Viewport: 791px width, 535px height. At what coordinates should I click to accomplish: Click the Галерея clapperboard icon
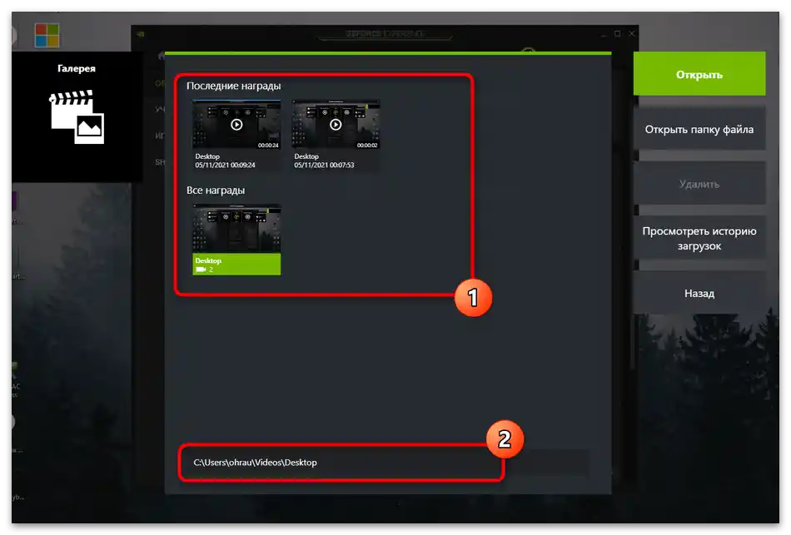[x=77, y=117]
